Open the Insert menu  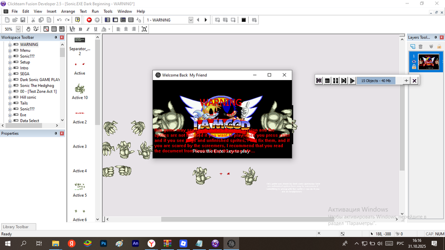point(51,11)
